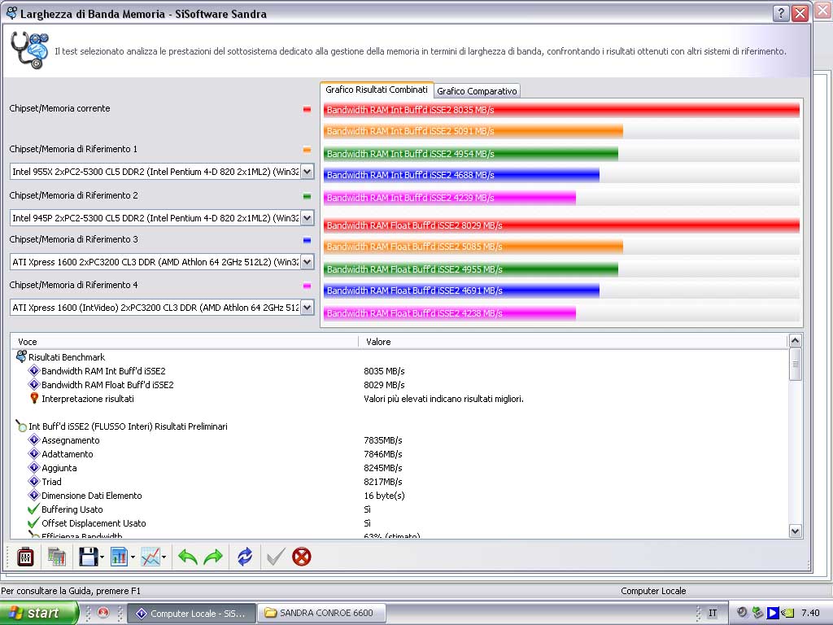Click the NVIDIA tray icon in taskbar
833x625 pixels.
(788, 613)
